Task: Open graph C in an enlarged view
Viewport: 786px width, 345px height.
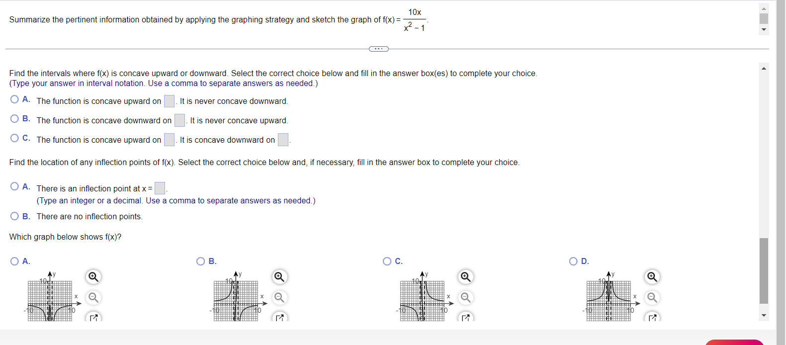Action: click(x=465, y=316)
